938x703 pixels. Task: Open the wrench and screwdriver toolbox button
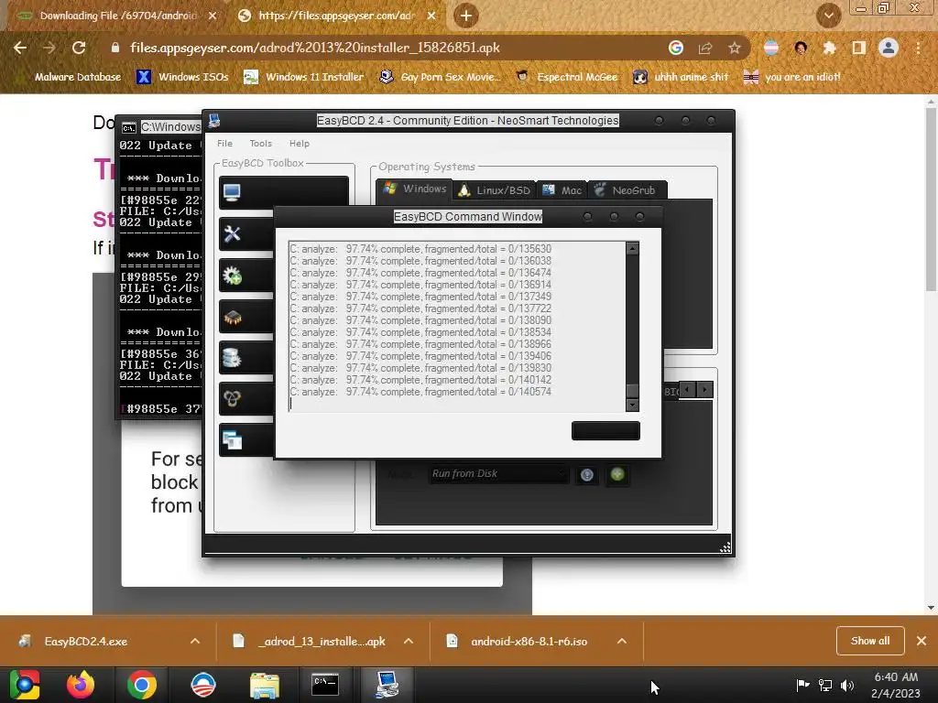click(246, 233)
